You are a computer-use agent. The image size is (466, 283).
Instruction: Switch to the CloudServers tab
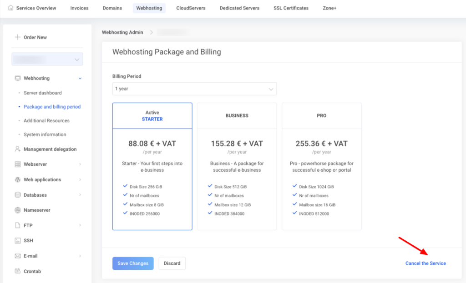(191, 8)
